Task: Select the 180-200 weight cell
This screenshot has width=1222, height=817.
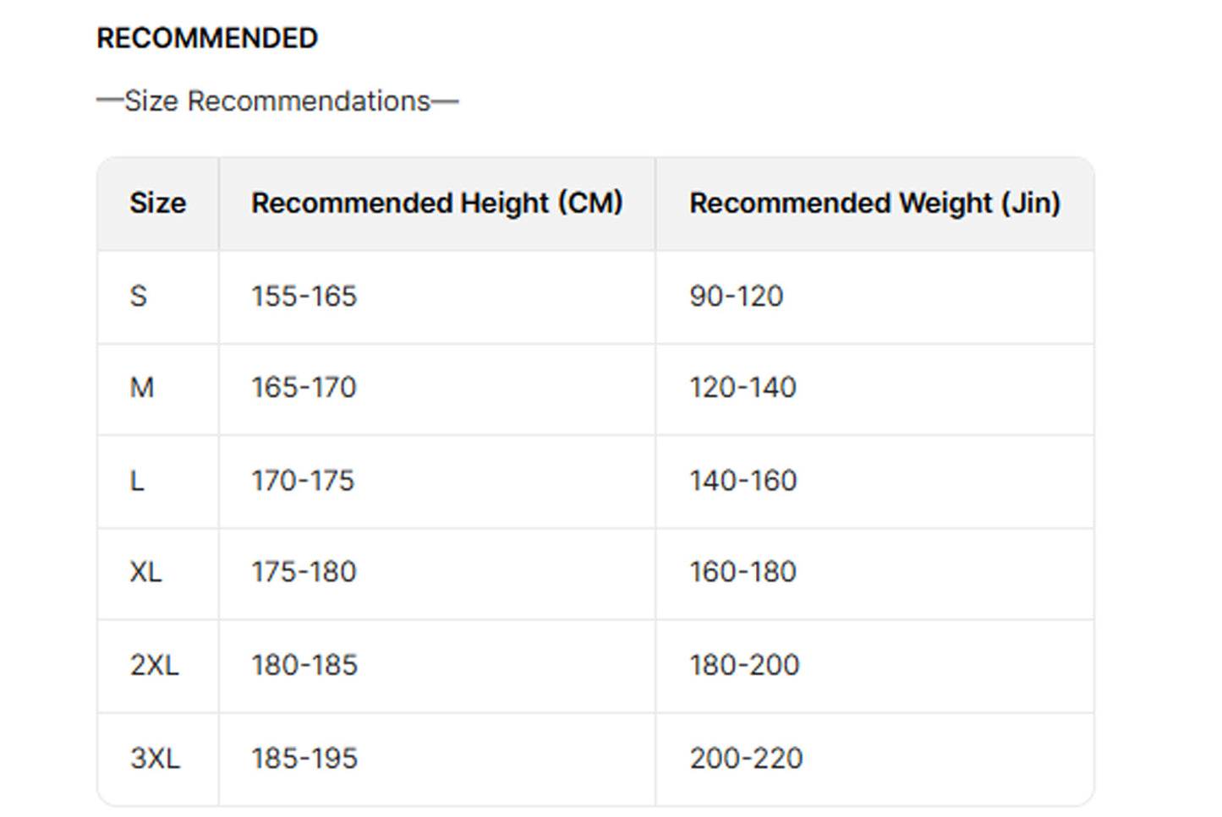Action: click(744, 666)
